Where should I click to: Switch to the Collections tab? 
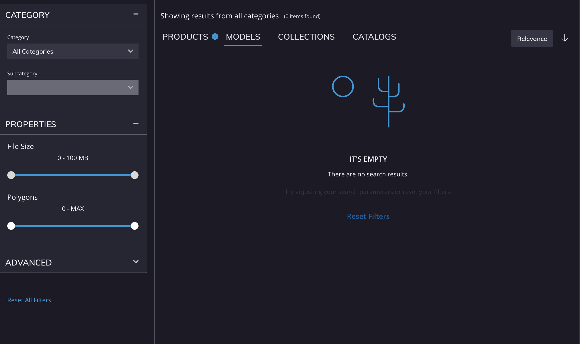306,37
